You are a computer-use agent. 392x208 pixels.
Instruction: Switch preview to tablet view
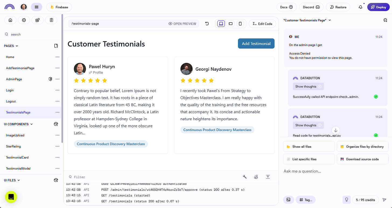[230, 23]
